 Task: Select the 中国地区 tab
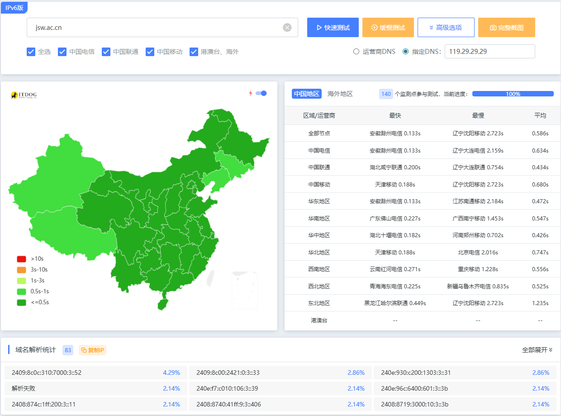[x=306, y=94]
